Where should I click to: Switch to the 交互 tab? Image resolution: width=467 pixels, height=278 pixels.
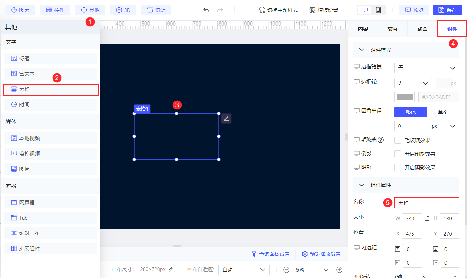pos(393,29)
